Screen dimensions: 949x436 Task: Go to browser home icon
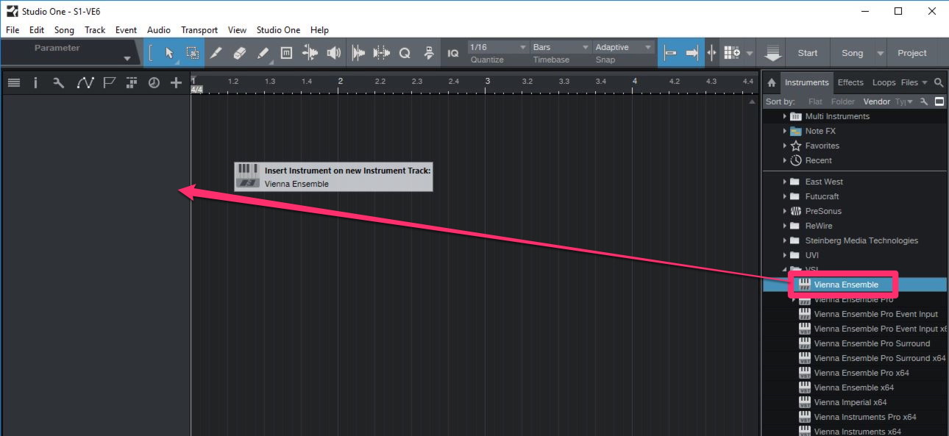tap(771, 82)
